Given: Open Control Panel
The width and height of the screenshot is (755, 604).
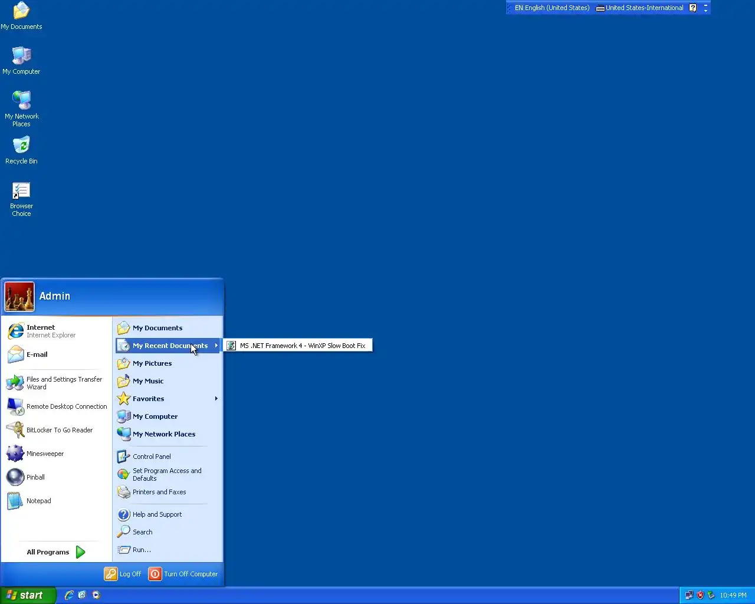Looking at the screenshot, I should click(168, 457).
